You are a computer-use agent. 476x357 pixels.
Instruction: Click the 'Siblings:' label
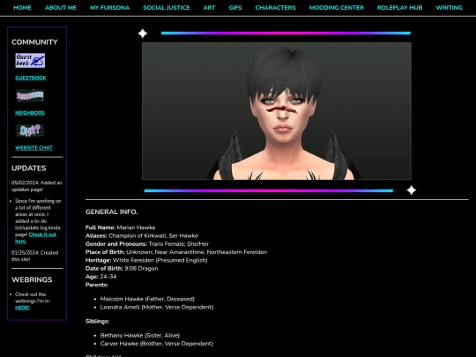pyautogui.click(x=98, y=321)
